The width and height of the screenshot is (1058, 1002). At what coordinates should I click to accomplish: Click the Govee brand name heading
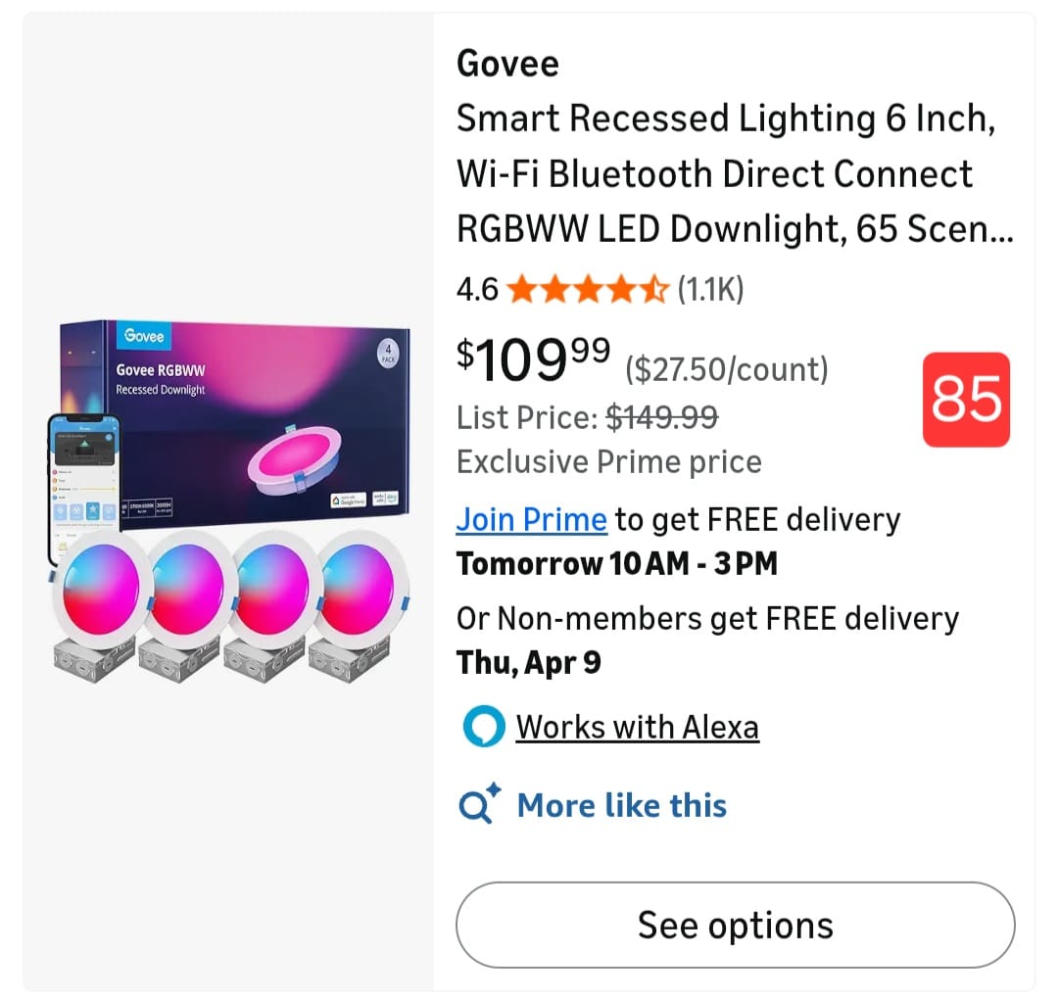point(507,64)
